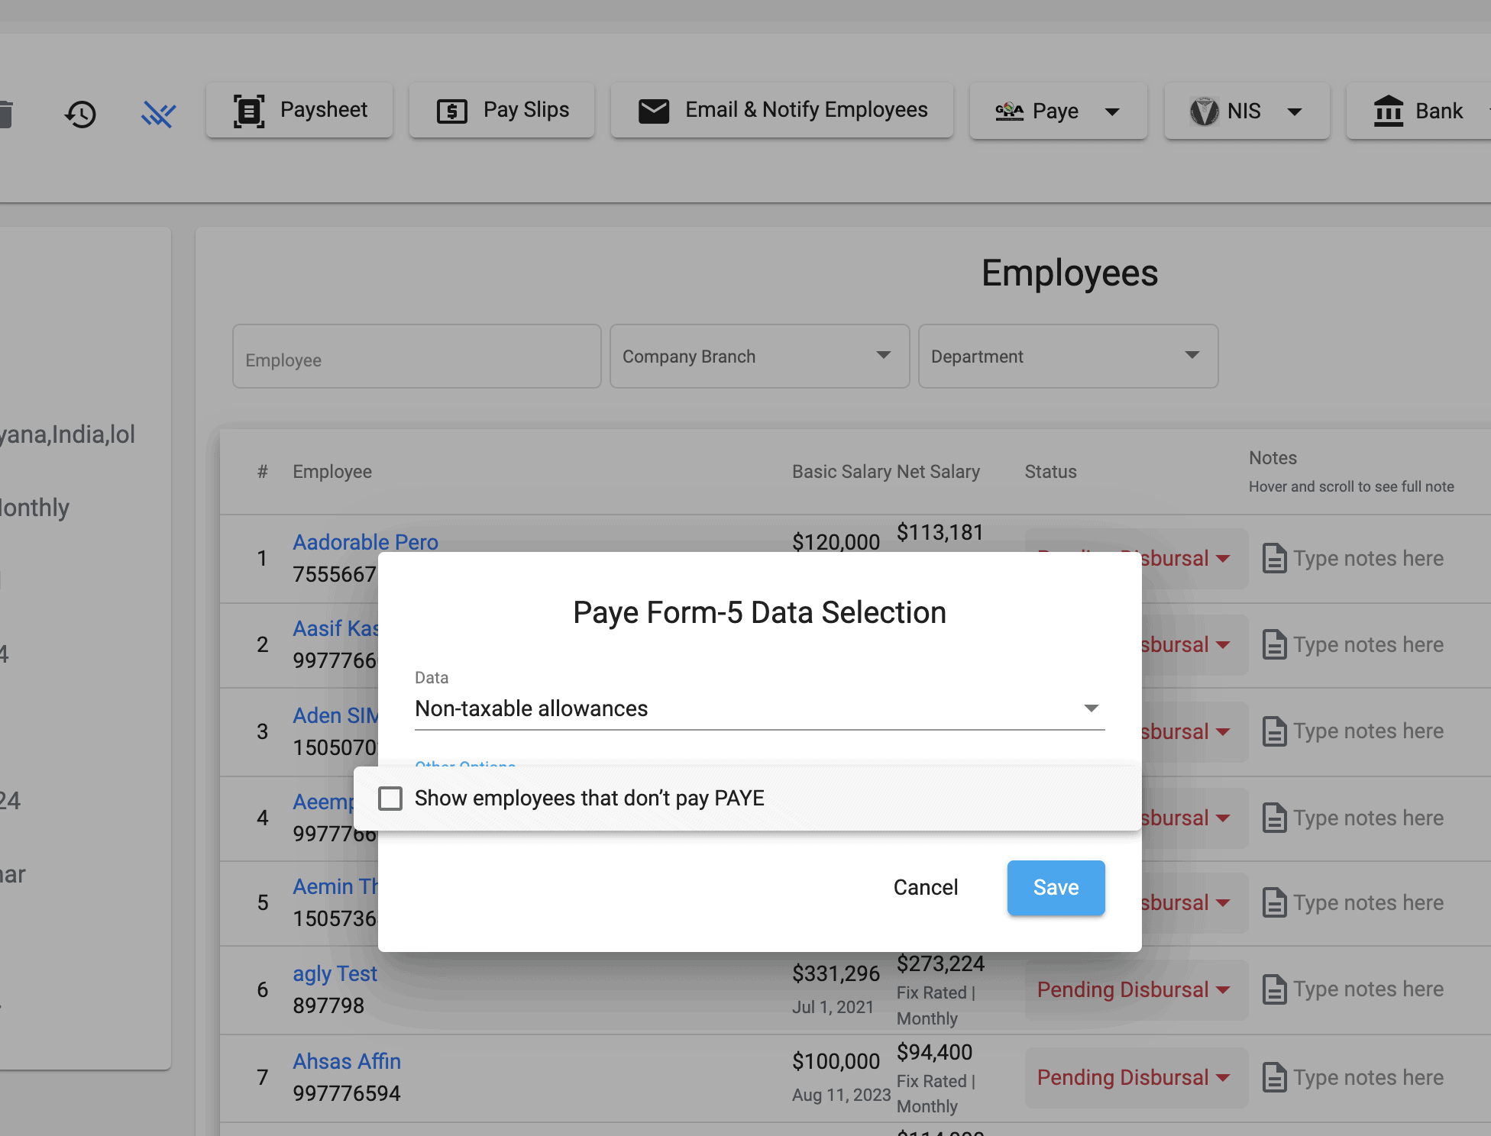This screenshot has width=1491, height=1136.
Task: Click the notes icon in row 1
Action: point(1273,558)
